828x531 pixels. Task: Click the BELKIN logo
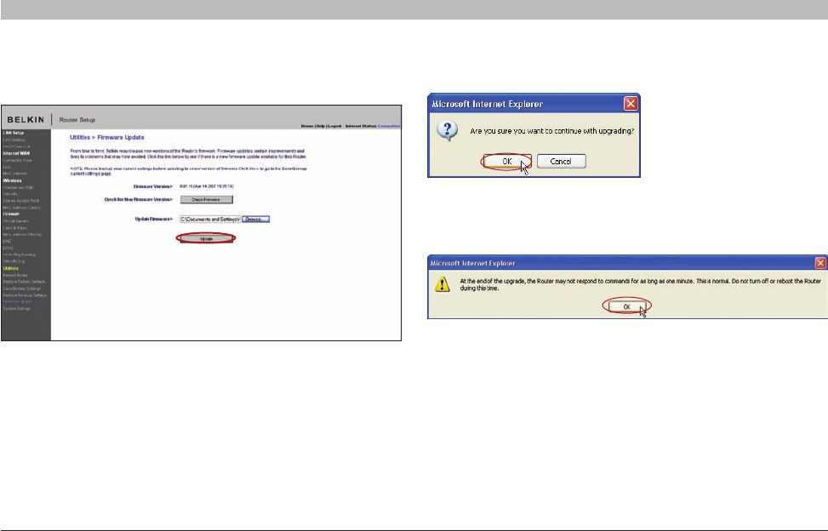tap(26, 120)
